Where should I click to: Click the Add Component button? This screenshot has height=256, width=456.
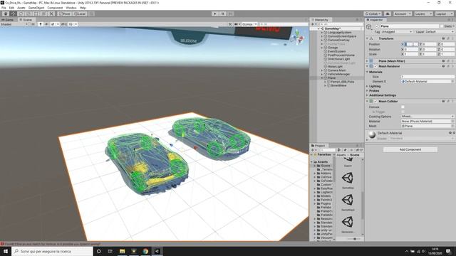pos(410,149)
